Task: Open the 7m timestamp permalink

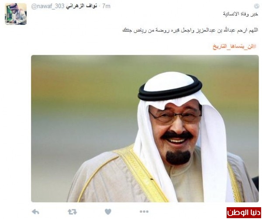Action: (106, 6)
